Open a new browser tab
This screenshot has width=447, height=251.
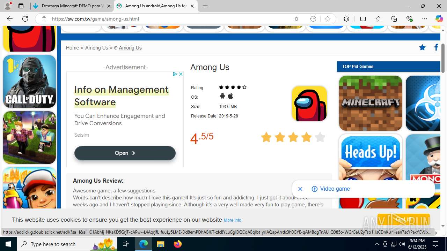click(x=205, y=6)
